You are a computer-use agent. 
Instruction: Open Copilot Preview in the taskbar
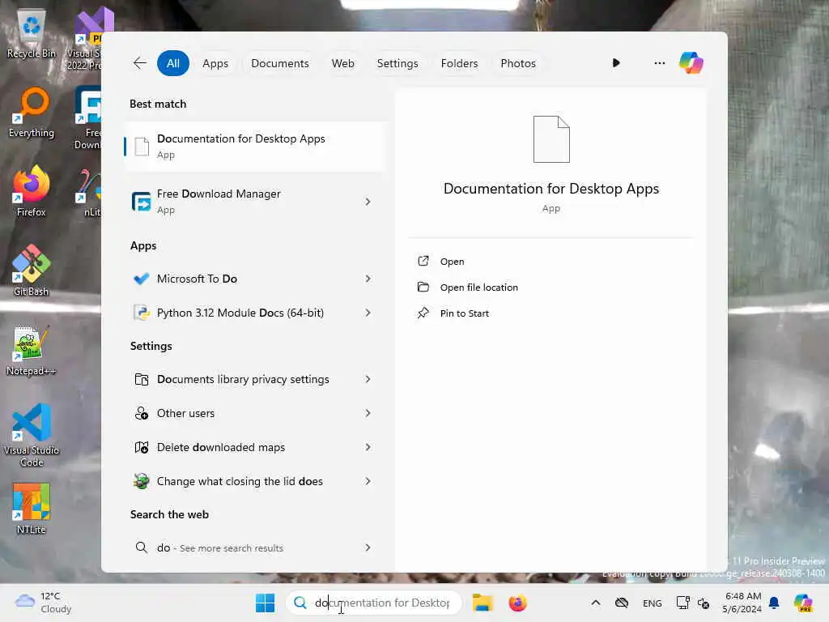tap(803, 603)
